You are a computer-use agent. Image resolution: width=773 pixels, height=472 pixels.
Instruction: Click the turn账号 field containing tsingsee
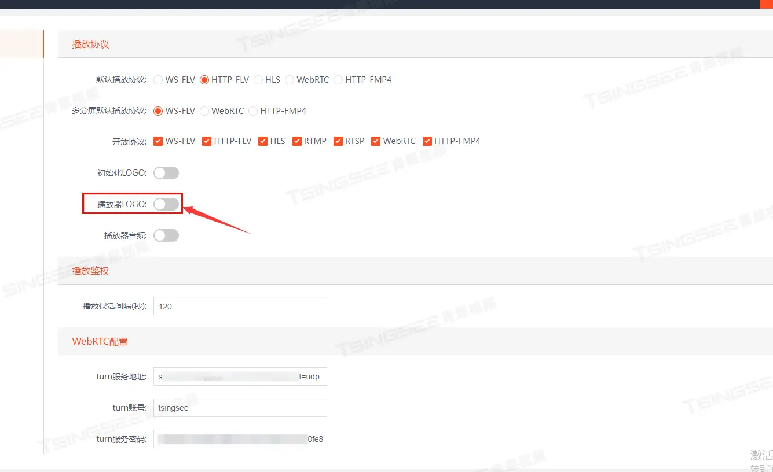point(240,408)
